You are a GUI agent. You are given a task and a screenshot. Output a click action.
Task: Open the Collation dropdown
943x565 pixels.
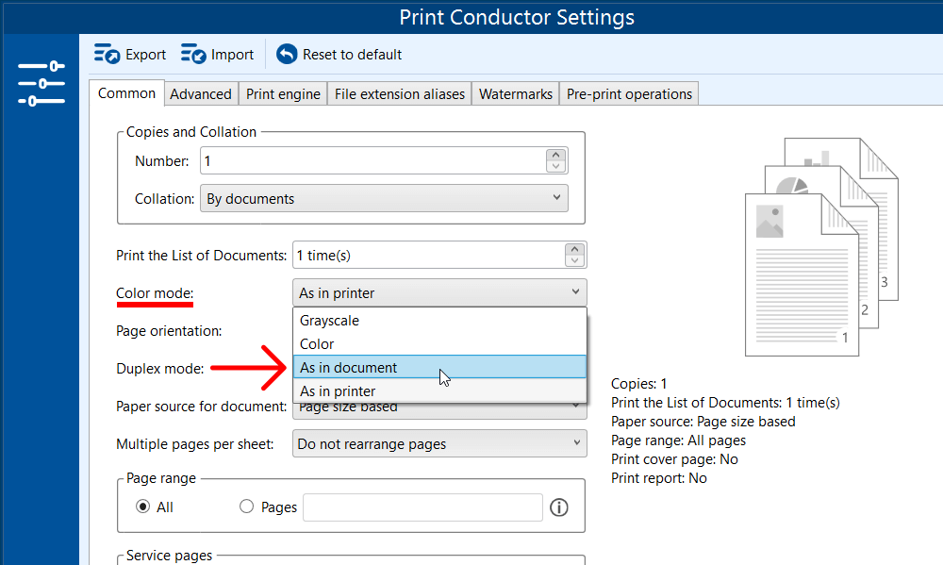pos(383,199)
